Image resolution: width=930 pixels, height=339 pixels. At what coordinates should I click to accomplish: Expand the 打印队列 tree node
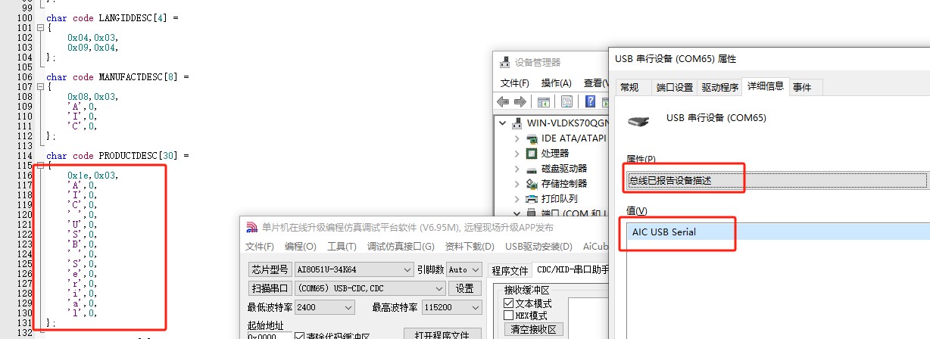tap(517, 199)
